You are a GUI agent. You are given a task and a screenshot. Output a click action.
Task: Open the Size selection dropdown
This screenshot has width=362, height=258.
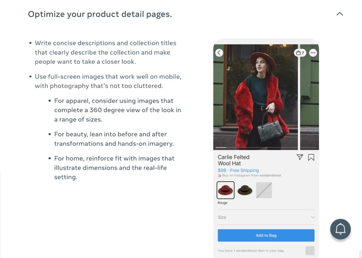(x=266, y=217)
